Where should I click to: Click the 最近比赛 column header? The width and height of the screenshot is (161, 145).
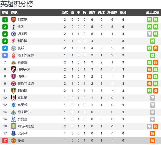[x=152, y=12]
